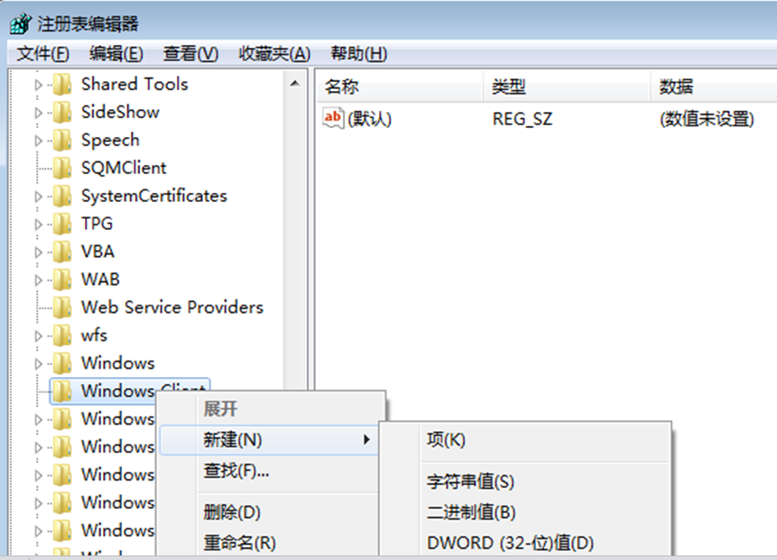The height and width of the screenshot is (560, 777).
Task: Expand the SideShow tree node
Action: pos(38,113)
